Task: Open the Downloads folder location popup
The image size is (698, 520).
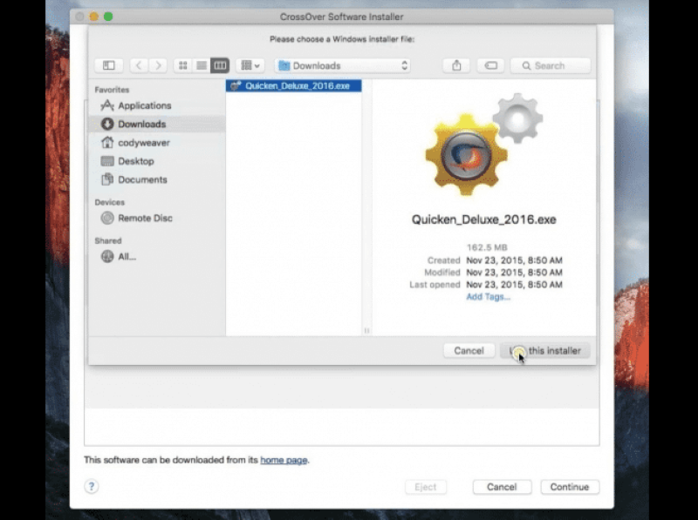Action: pos(343,65)
